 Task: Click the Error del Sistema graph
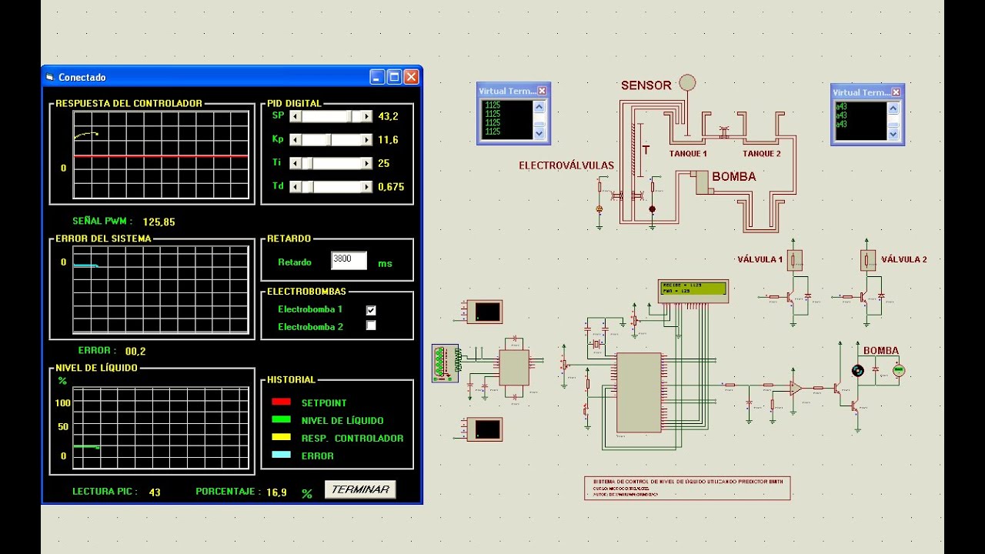point(161,289)
